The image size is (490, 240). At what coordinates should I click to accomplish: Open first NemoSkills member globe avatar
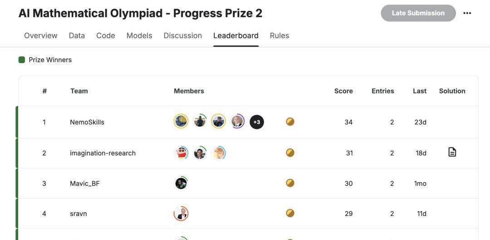pyautogui.click(x=181, y=121)
